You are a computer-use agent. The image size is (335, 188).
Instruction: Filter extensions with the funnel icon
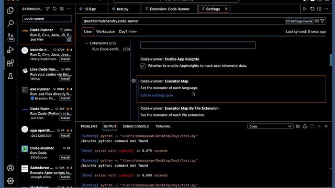tap(48, 9)
